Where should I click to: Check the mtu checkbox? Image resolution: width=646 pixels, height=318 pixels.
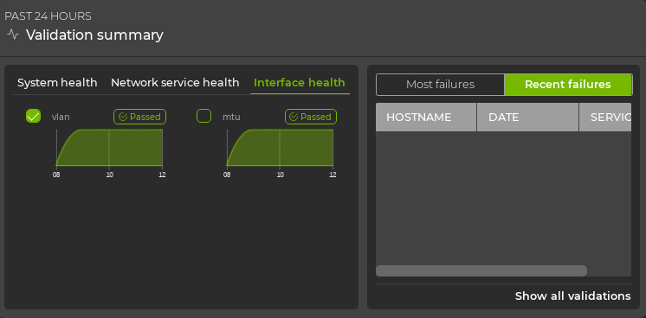pyautogui.click(x=204, y=116)
